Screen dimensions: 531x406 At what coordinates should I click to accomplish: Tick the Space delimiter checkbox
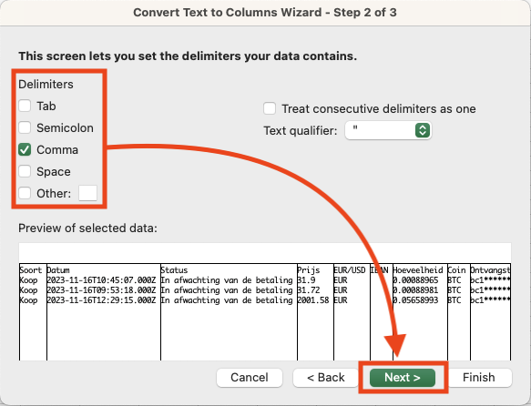25,171
